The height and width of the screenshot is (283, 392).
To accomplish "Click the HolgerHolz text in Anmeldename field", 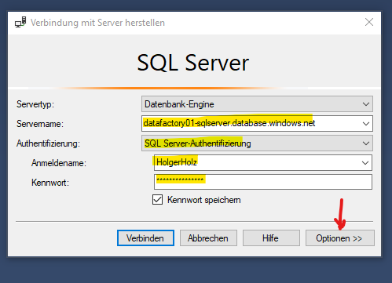I will [x=177, y=162].
